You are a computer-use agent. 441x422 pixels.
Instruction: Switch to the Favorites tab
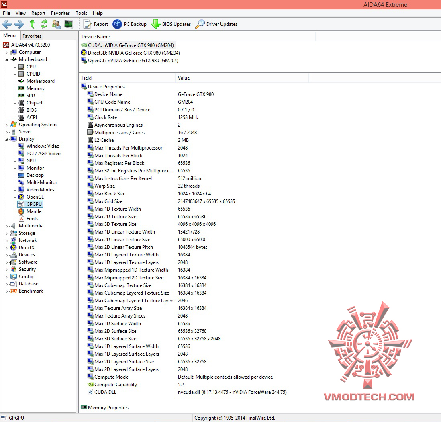(x=32, y=36)
